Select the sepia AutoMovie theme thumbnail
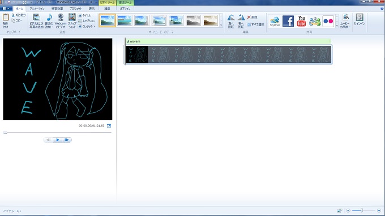This screenshot has height=216, width=385. pyautogui.click(x=211, y=20)
